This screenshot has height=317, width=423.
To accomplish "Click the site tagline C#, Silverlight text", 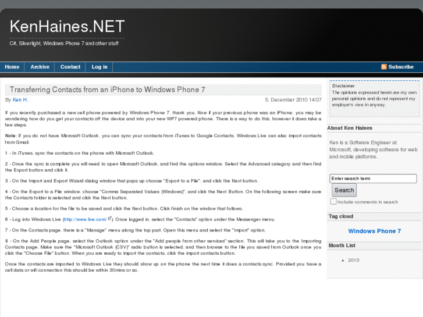I will click(64, 44).
